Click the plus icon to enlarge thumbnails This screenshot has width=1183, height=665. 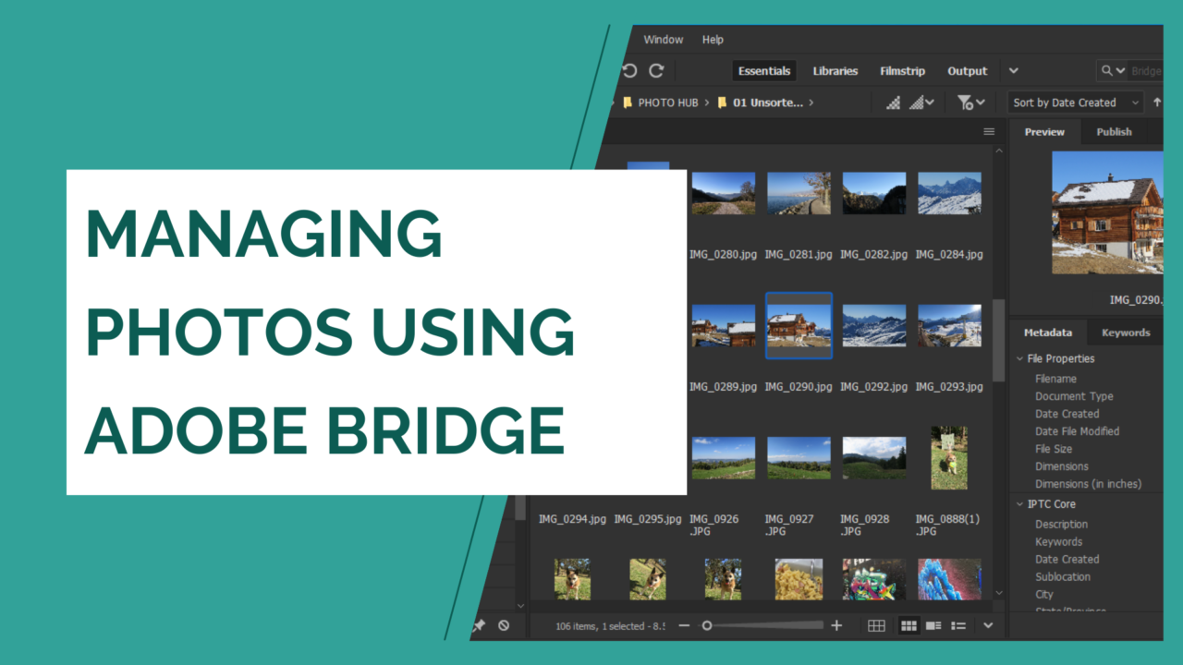coord(836,625)
